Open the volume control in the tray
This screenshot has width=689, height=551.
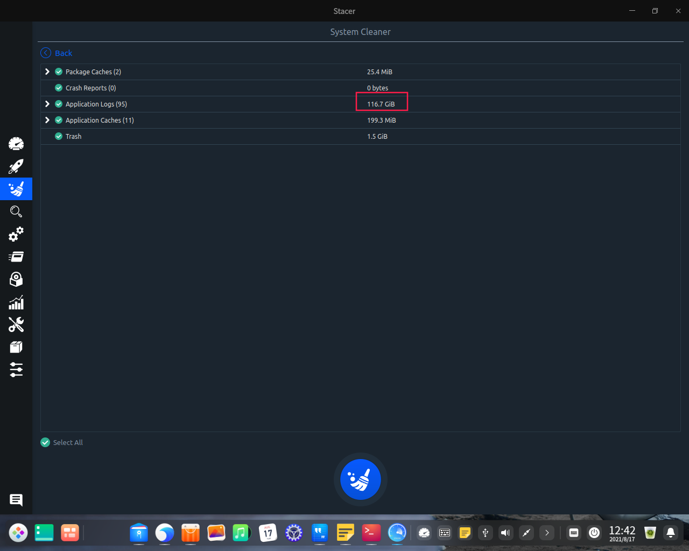point(505,533)
